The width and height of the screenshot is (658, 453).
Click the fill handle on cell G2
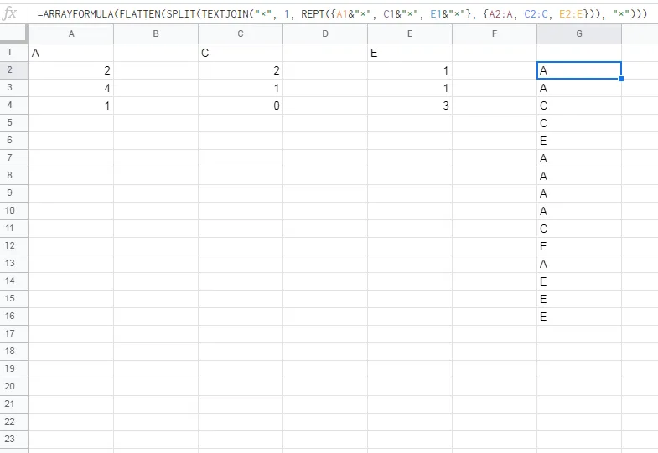(621, 79)
